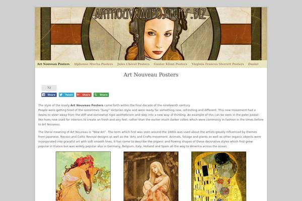Screen dimensions: 302x201
Task: Click the Twitter bird in Tweet button
Action: click(x=61, y=94)
